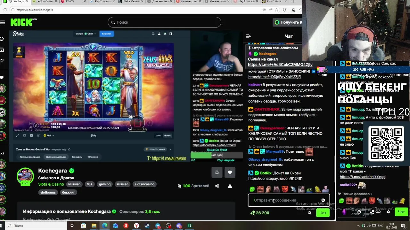Select the 18+ tag

90,184
